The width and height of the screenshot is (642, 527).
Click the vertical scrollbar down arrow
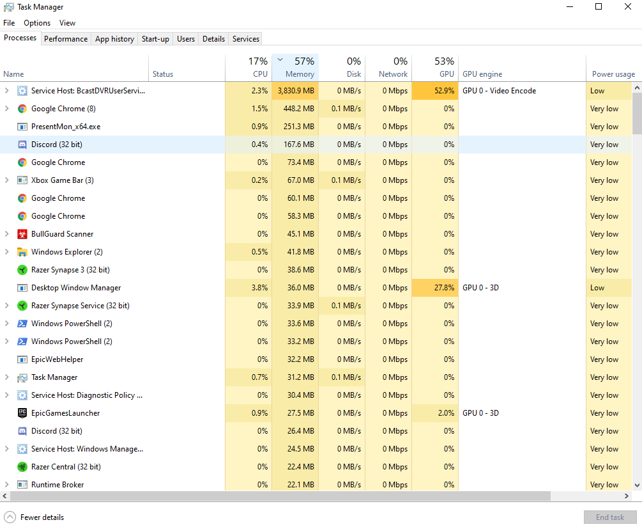637,485
